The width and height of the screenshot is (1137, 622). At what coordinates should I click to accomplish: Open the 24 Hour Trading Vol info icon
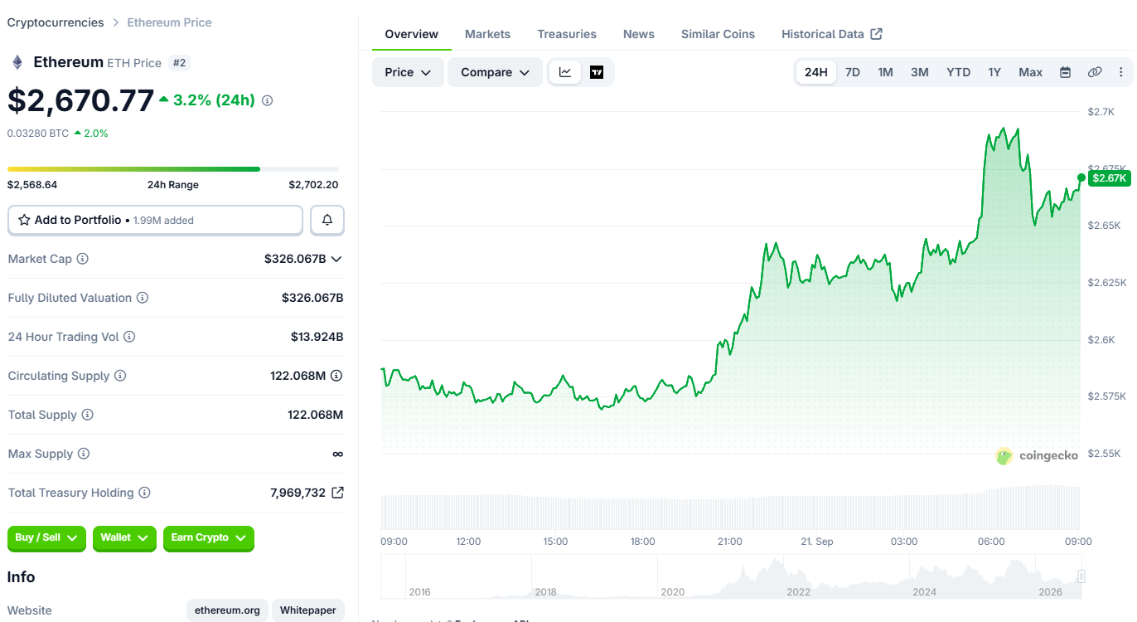tap(129, 337)
